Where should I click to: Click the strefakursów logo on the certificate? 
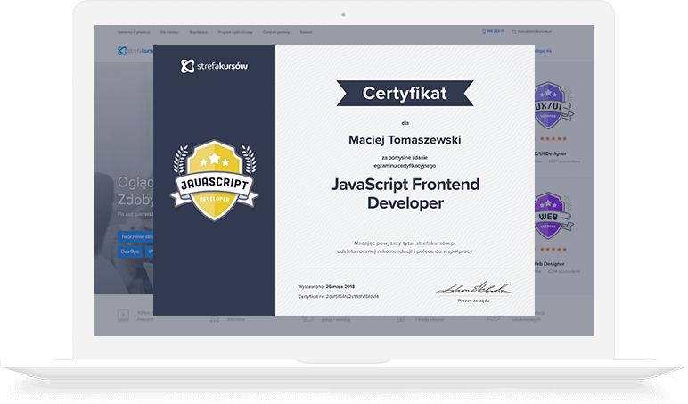point(214,66)
